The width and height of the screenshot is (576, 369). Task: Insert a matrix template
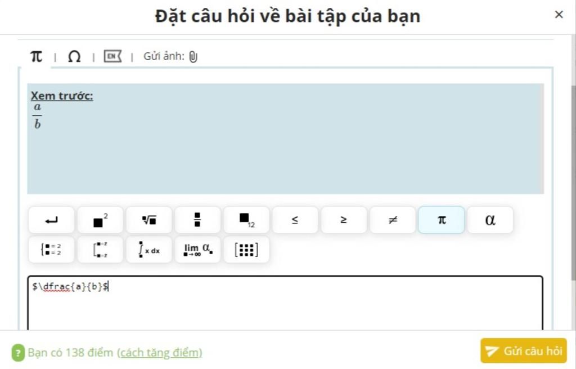(x=246, y=250)
